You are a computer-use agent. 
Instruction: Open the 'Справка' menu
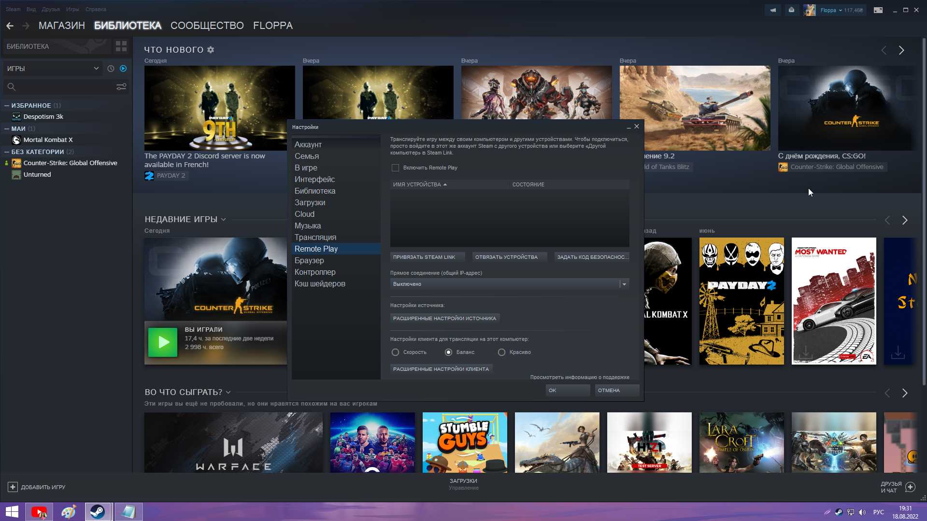[96, 9]
